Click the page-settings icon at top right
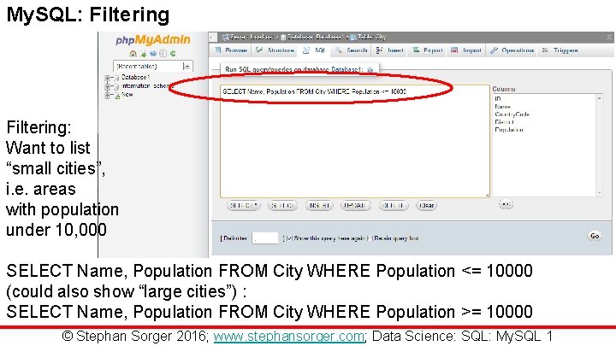Image resolution: width=616 pixels, height=346 pixels. pyautogui.click(x=609, y=38)
